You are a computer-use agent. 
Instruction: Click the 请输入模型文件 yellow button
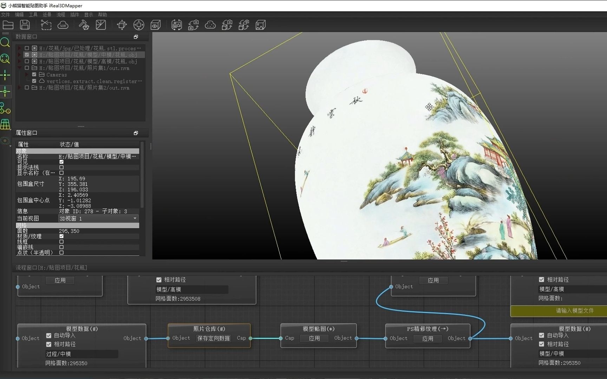tap(559, 311)
